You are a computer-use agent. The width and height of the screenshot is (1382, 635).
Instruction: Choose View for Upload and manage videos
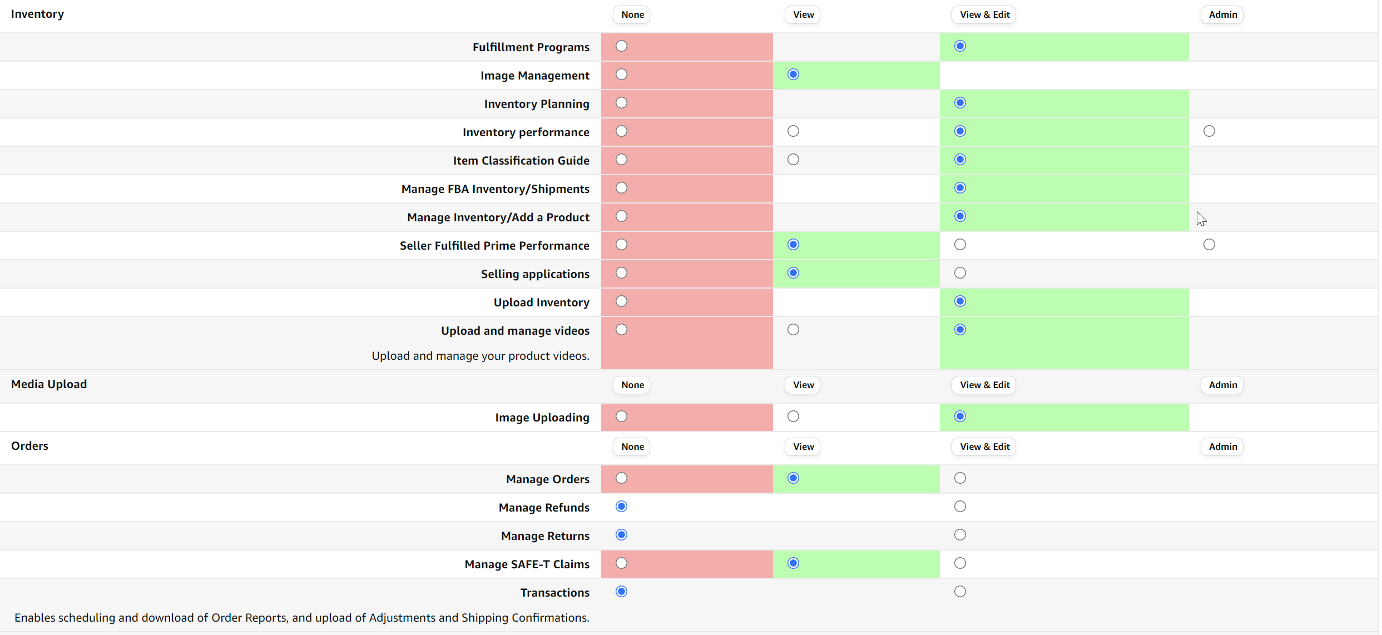click(x=793, y=330)
